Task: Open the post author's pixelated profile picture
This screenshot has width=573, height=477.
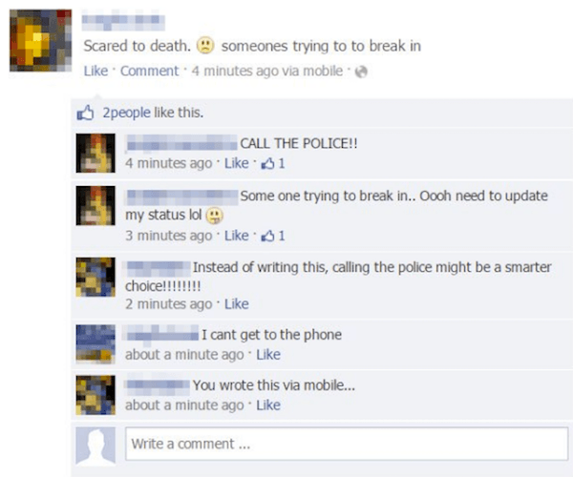Action: 40,40
